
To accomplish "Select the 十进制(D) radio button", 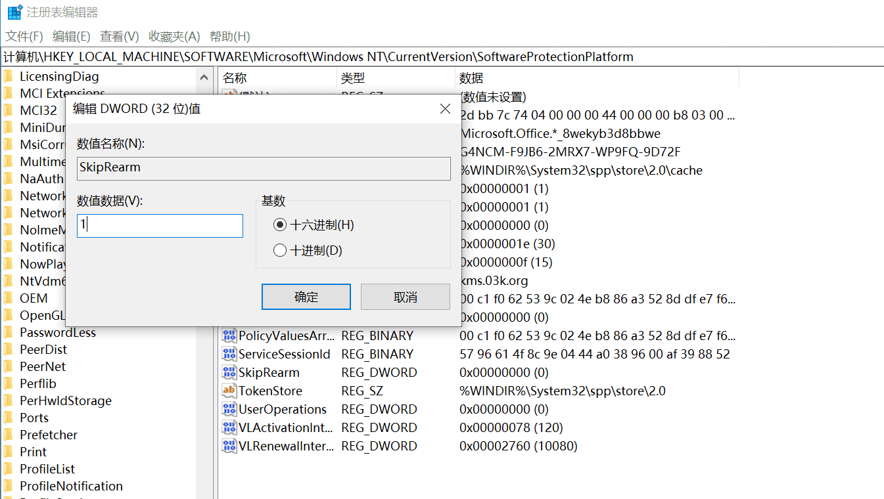I will [x=280, y=250].
